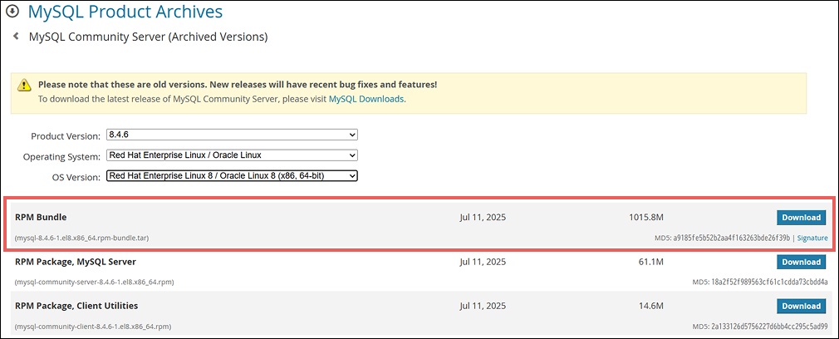Expand the Operating System dropdown

tap(231, 155)
